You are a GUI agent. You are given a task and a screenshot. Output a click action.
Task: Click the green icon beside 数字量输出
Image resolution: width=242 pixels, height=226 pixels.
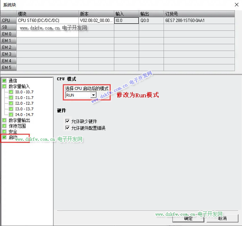coord(4,120)
